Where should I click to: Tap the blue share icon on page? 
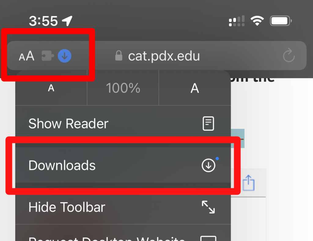(x=249, y=183)
